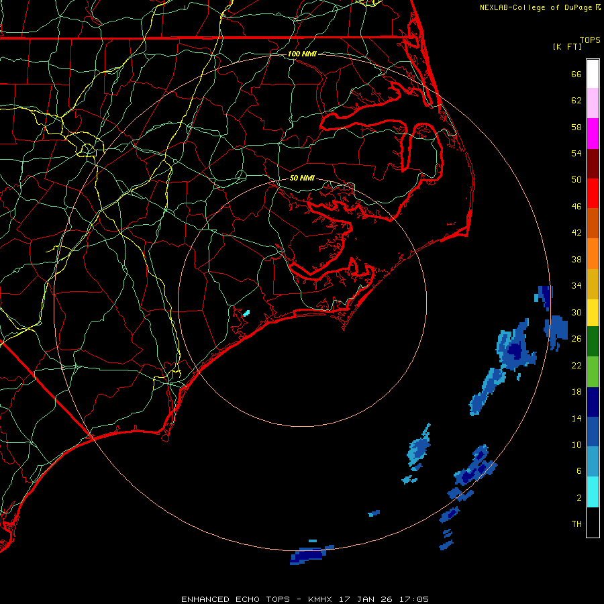The width and height of the screenshot is (604, 604).
Task: Select the 10 legend value
Action: coord(576,444)
